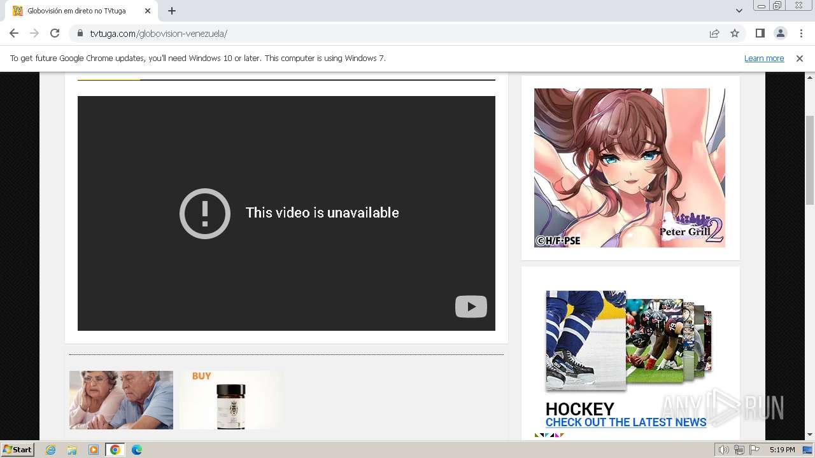Open the Action Center flag icon
The height and width of the screenshot is (458, 815).
(755, 450)
